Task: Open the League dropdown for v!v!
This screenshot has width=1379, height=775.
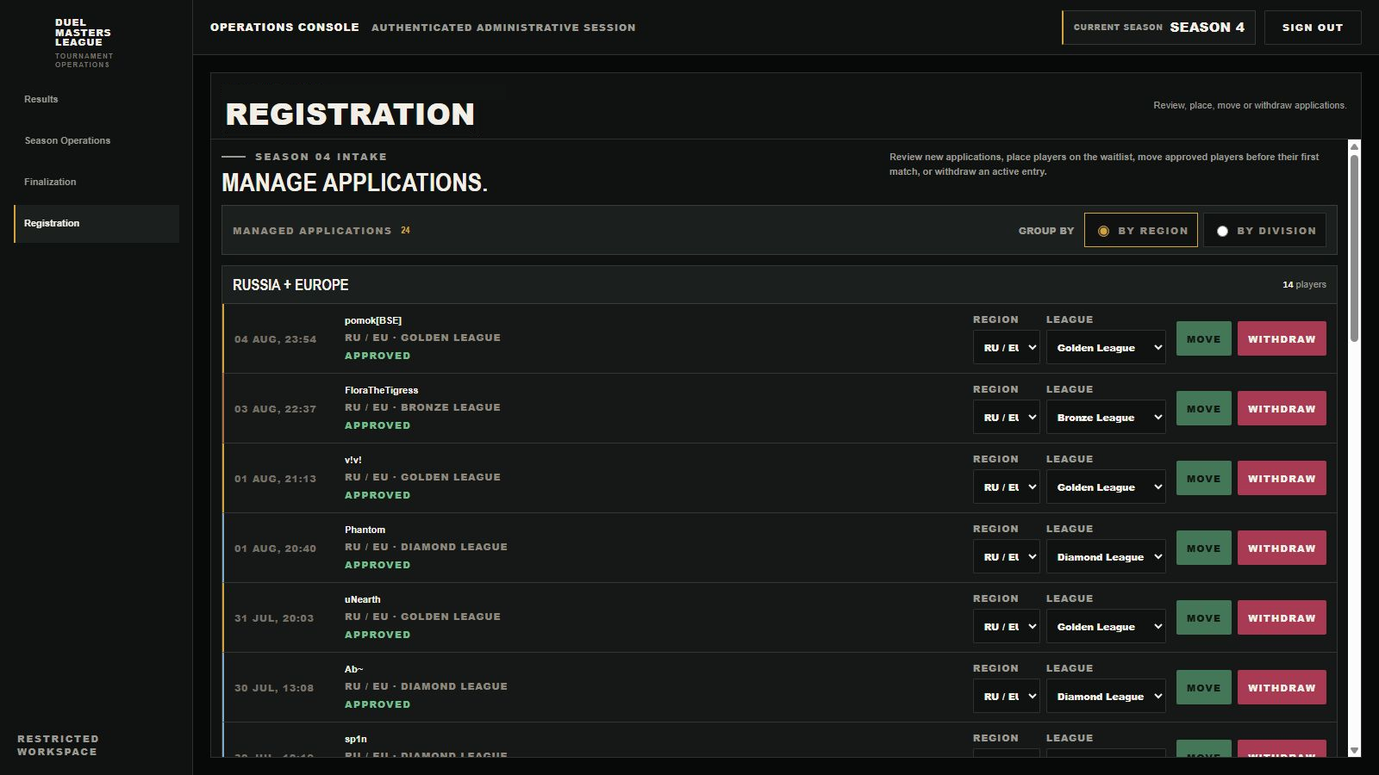Action: tap(1106, 487)
